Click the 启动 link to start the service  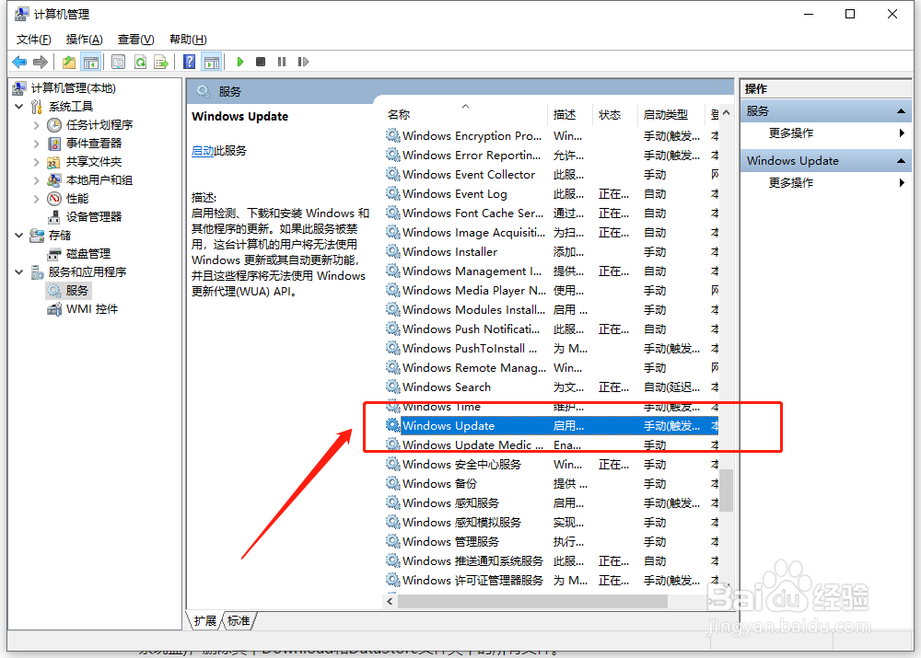point(203,151)
